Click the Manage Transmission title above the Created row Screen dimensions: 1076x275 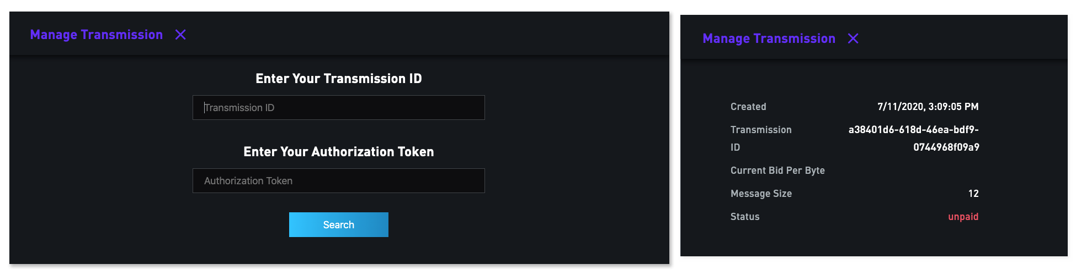(x=769, y=38)
